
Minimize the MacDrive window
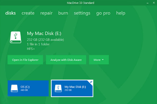coord(148,3)
